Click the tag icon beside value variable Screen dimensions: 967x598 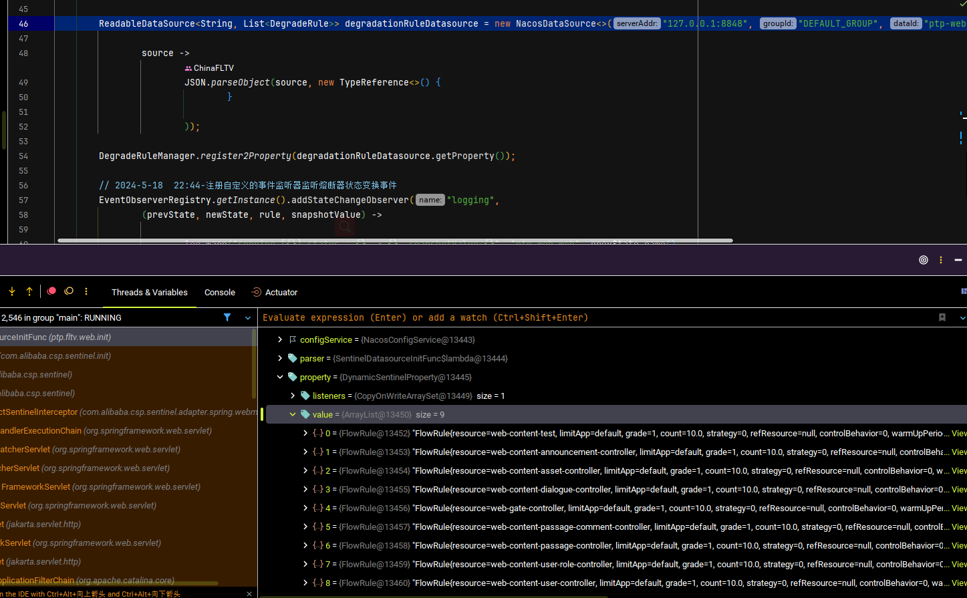pyautogui.click(x=305, y=415)
